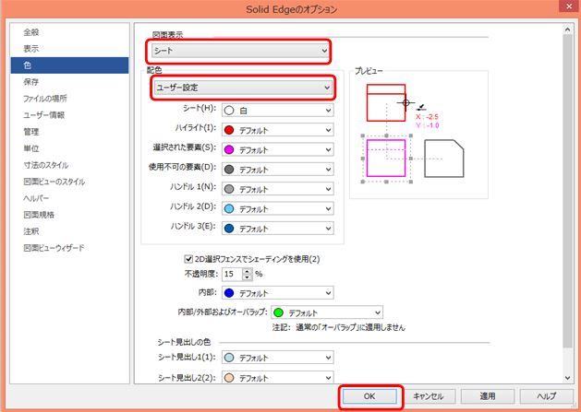Open the ハンドル 2(D) color dropdown
Screen dimensions: 581x412
[277, 208]
